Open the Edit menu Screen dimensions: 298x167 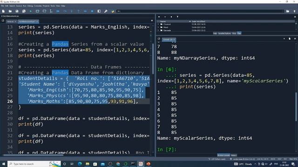(x=7, y=6)
